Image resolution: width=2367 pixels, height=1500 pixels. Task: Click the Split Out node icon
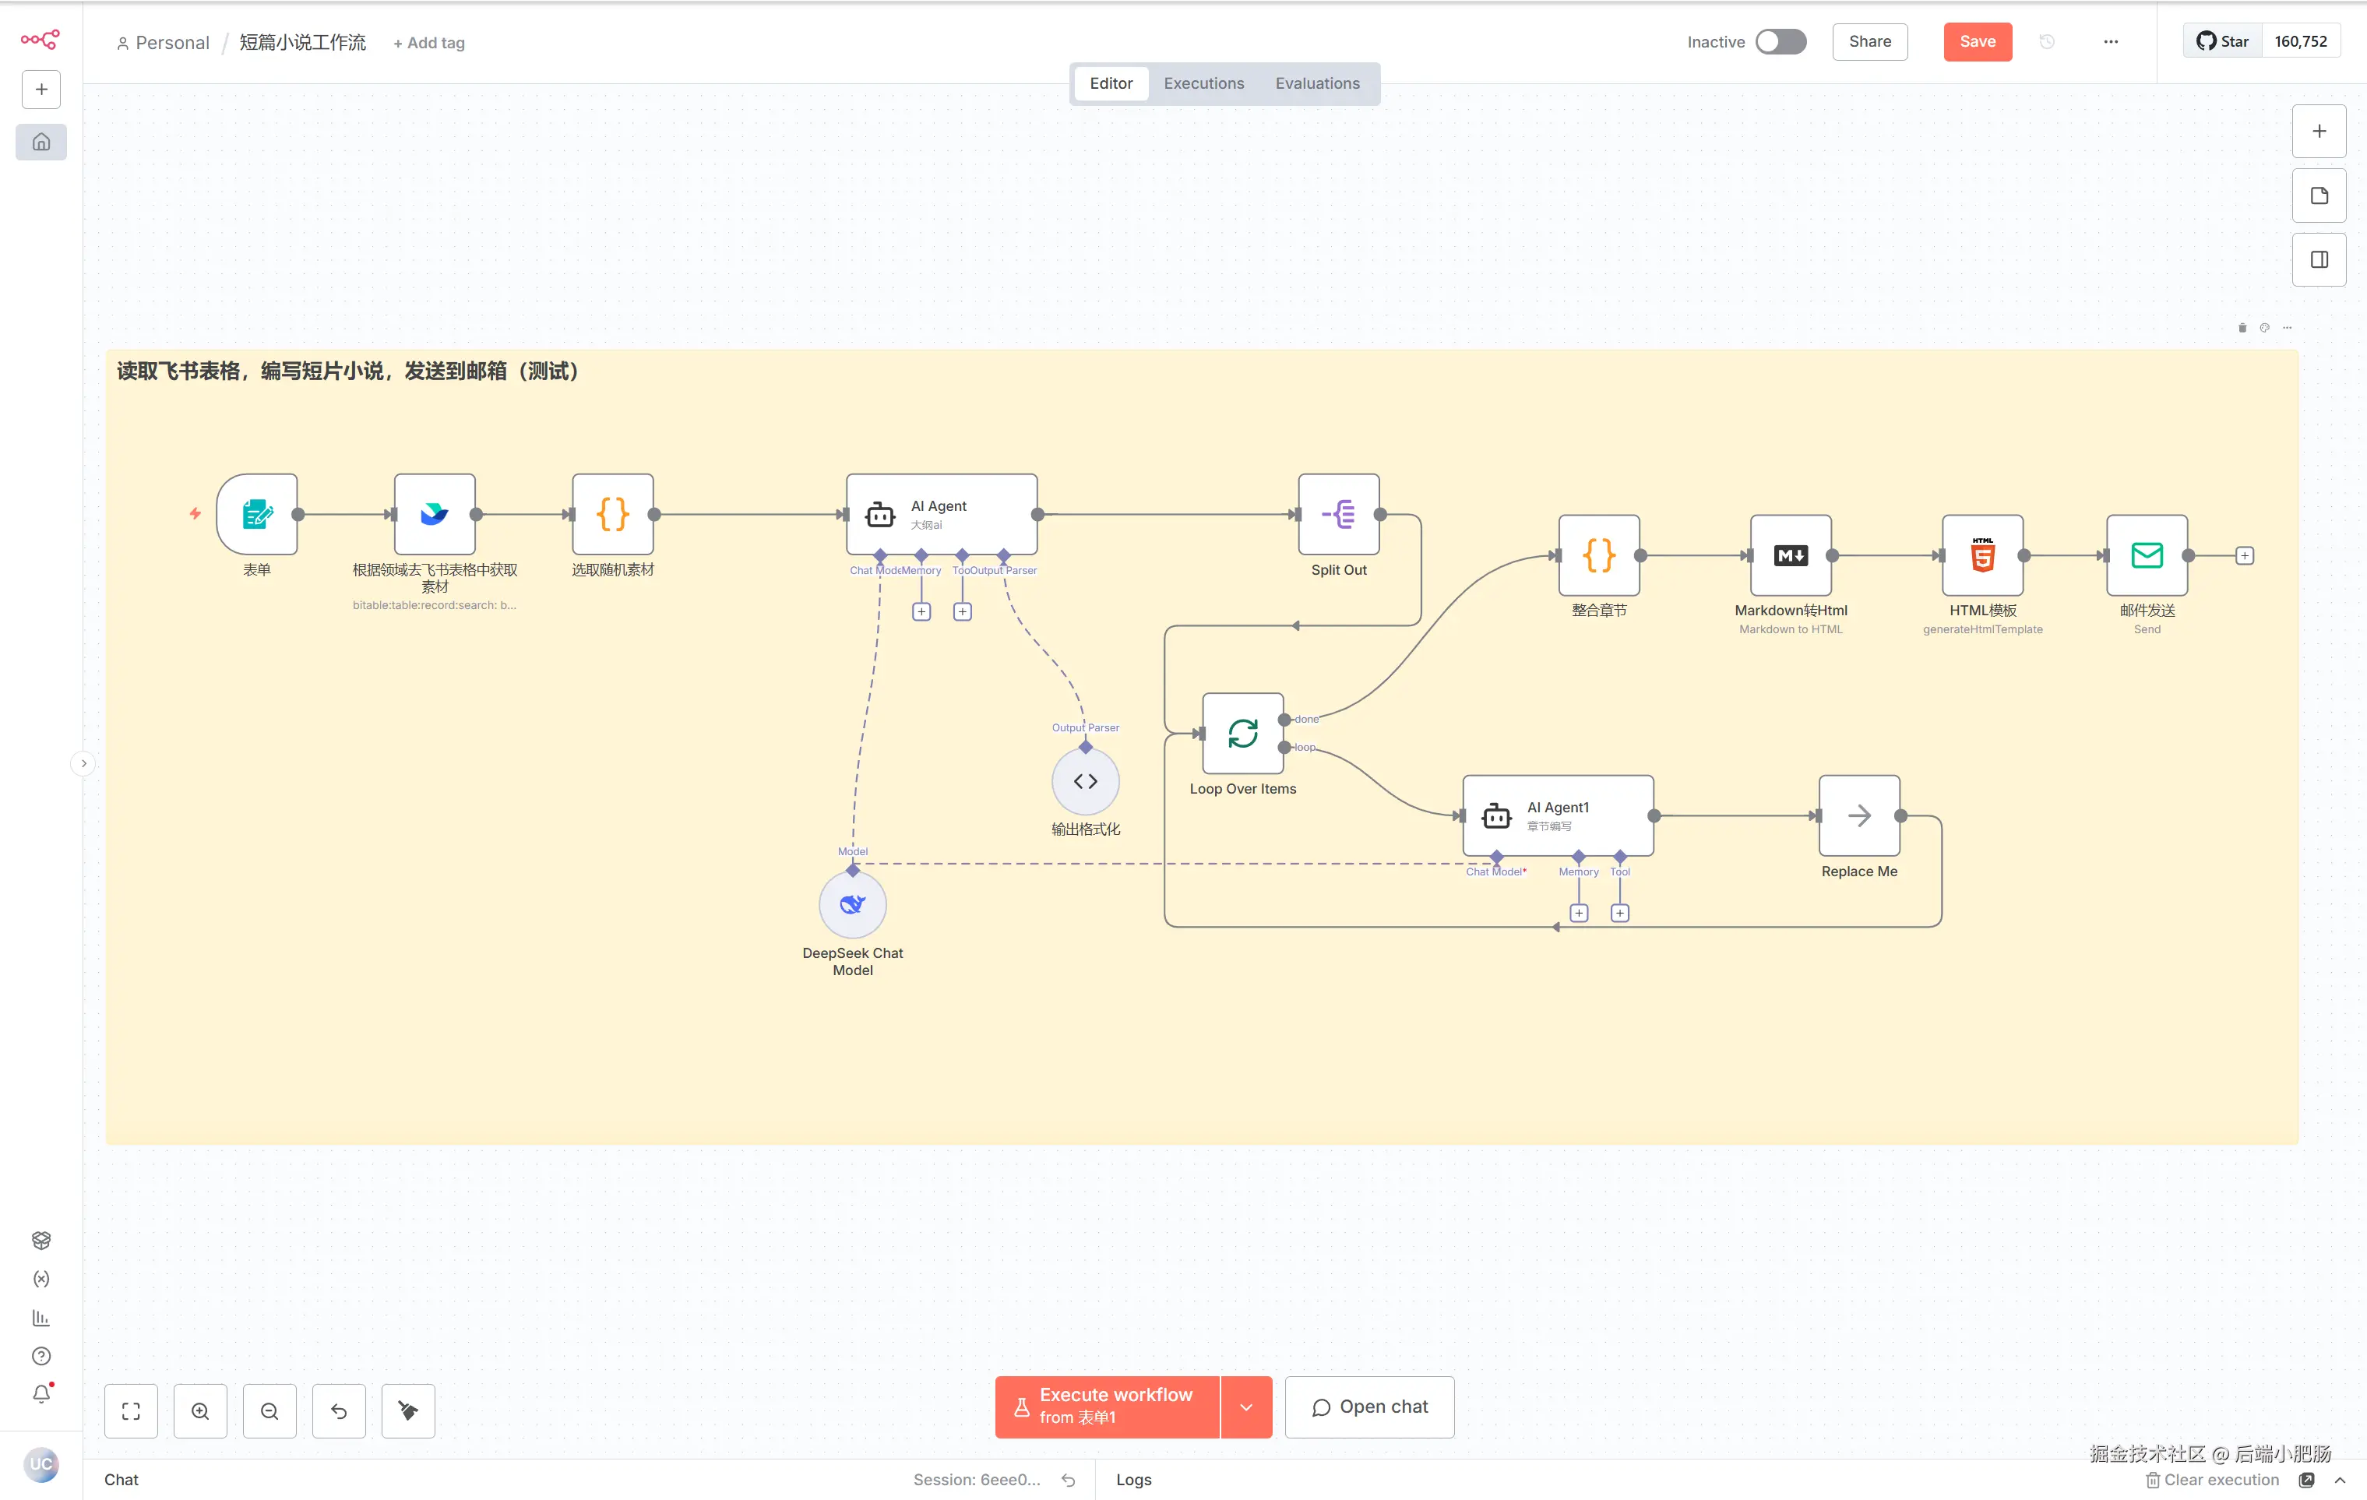(x=1338, y=514)
